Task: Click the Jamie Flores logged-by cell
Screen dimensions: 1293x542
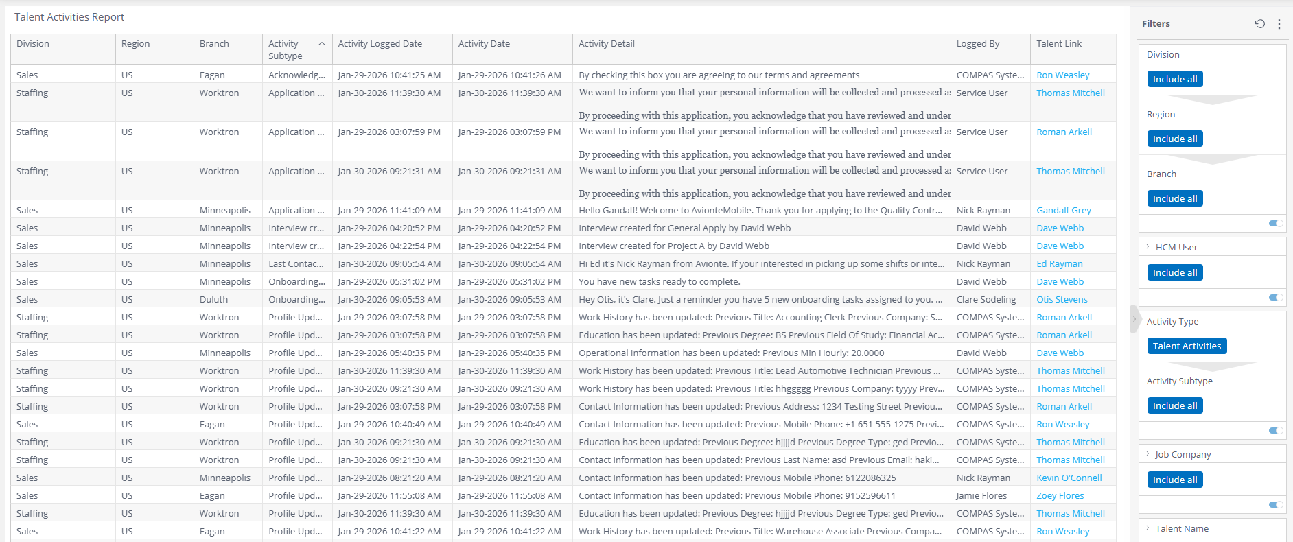Action: [x=990, y=496]
